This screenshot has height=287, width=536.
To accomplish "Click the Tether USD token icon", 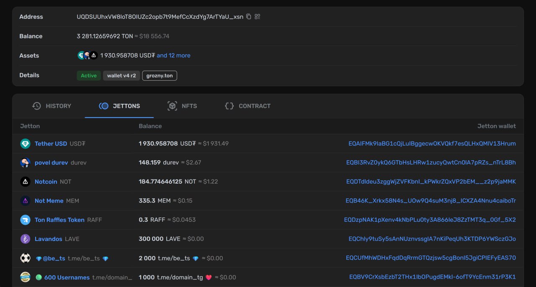I will (x=26, y=143).
